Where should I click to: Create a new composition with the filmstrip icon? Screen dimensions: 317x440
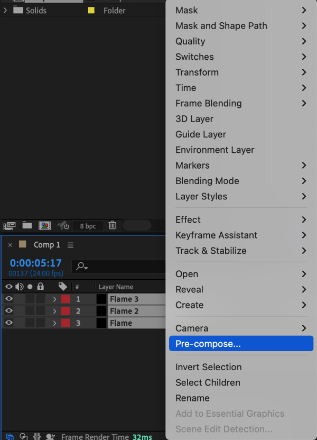click(x=45, y=225)
